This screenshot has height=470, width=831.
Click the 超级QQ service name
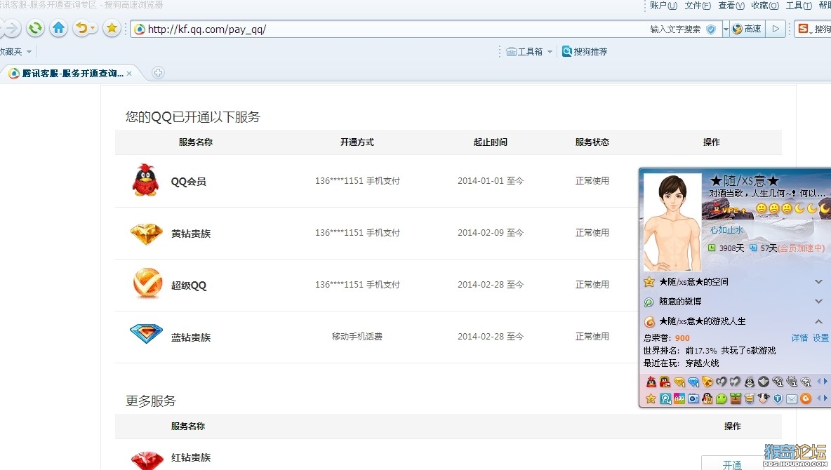(x=189, y=286)
